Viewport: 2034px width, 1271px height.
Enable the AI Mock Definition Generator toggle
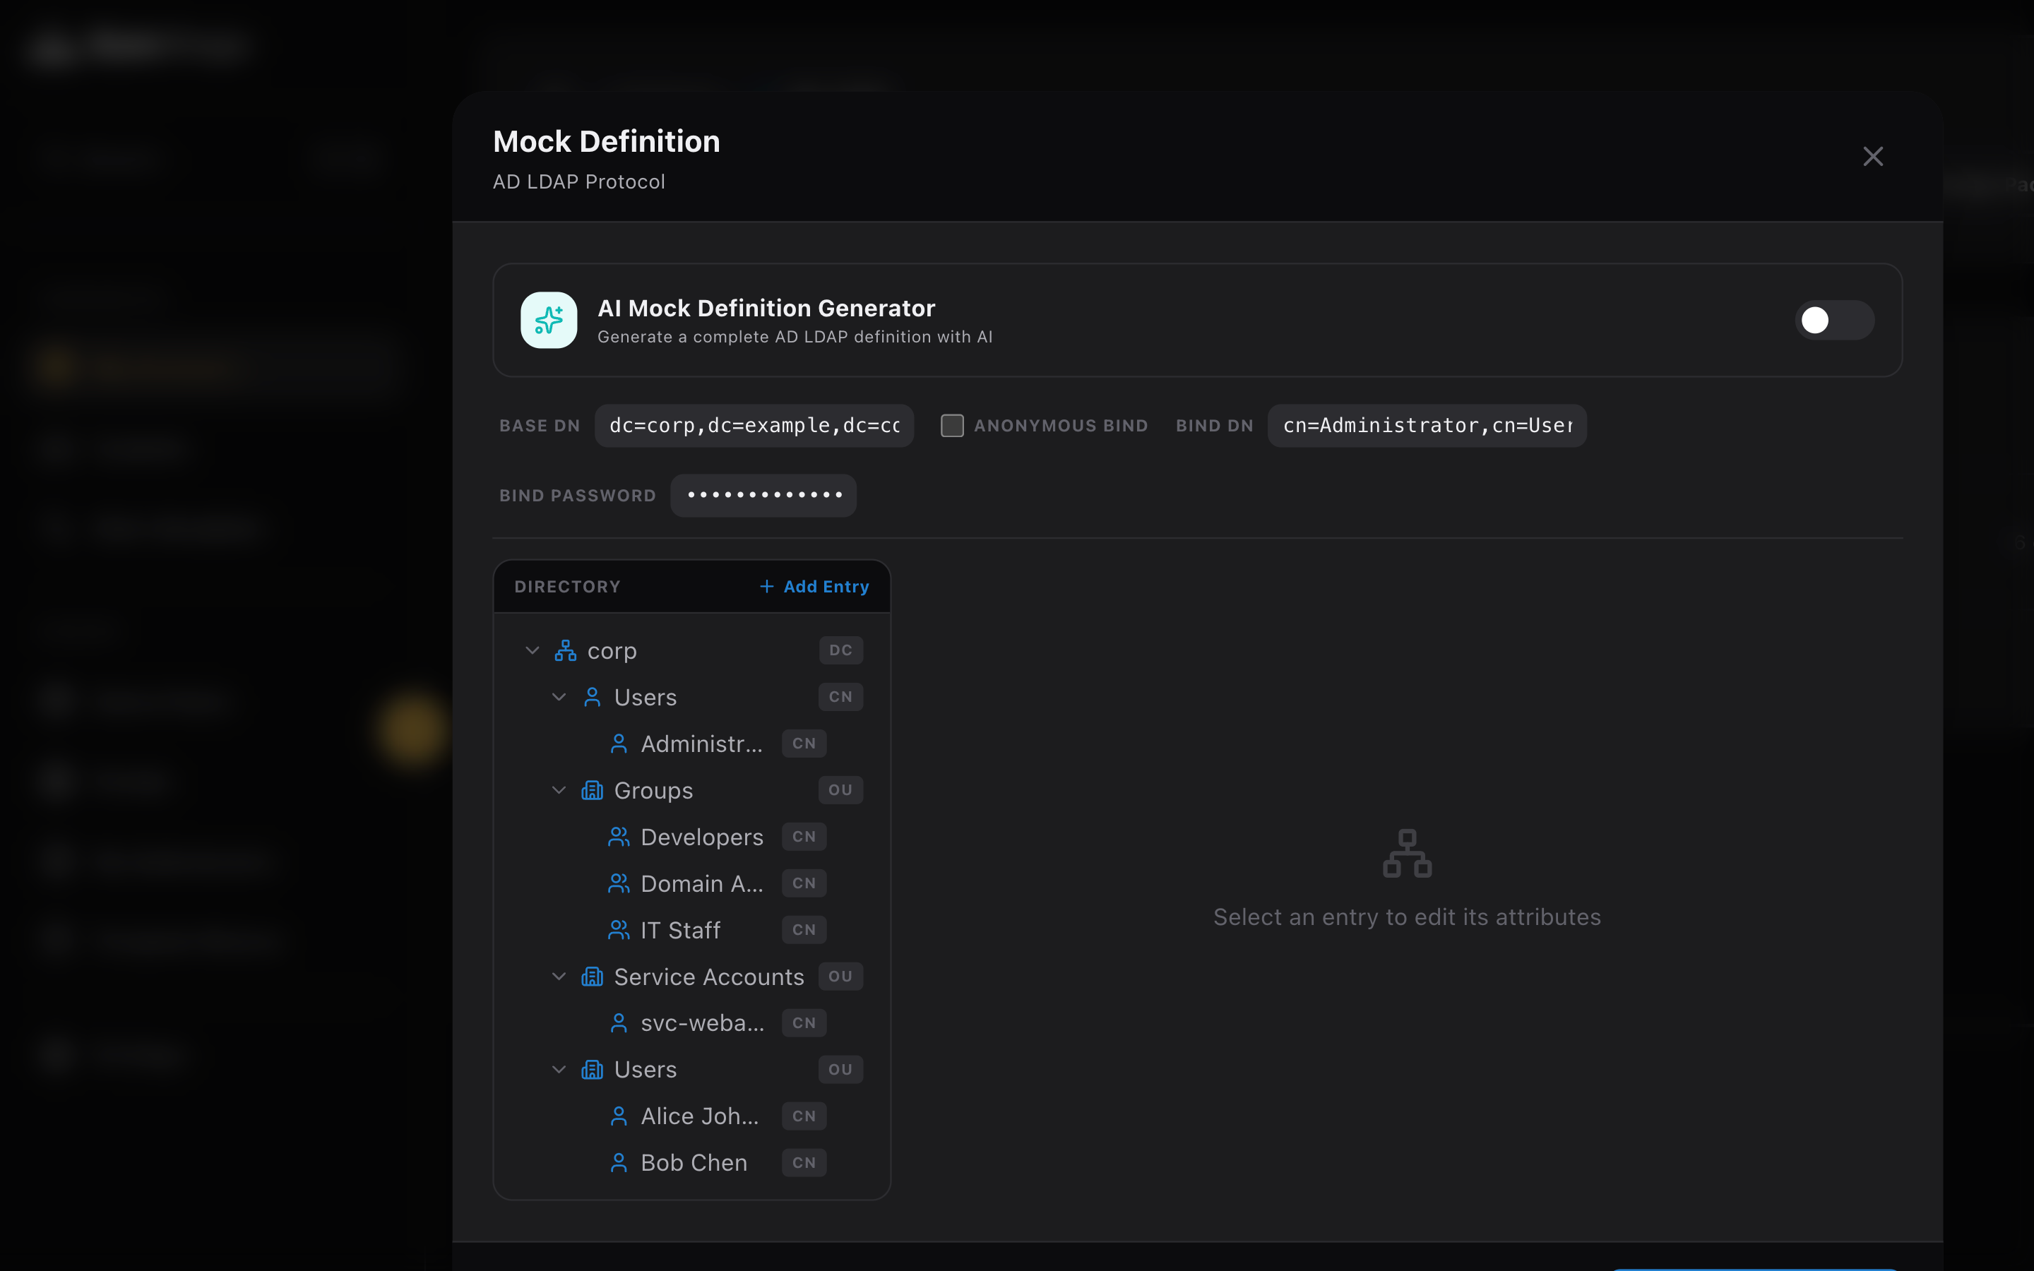pos(1834,321)
